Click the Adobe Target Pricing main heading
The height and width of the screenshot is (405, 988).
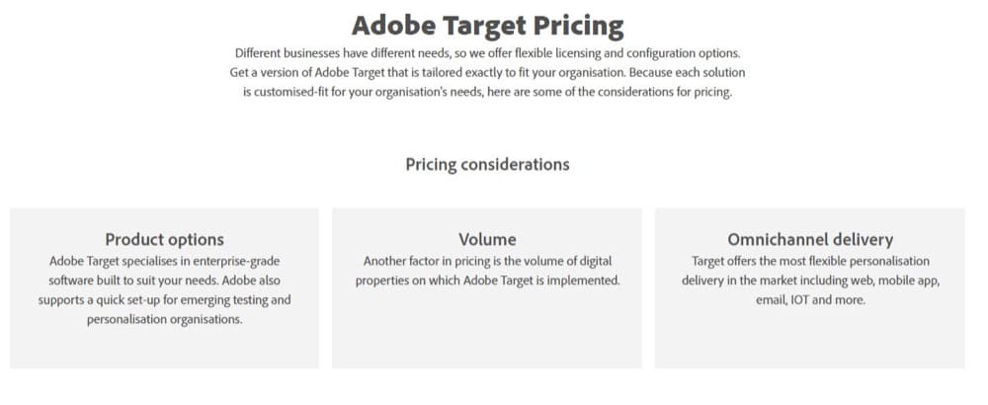click(x=487, y=26)
